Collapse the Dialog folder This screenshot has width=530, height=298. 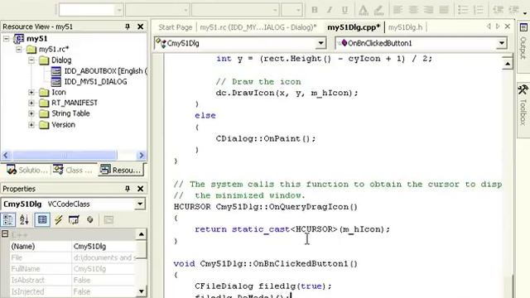pyautogui.click(x=31, y=60)
